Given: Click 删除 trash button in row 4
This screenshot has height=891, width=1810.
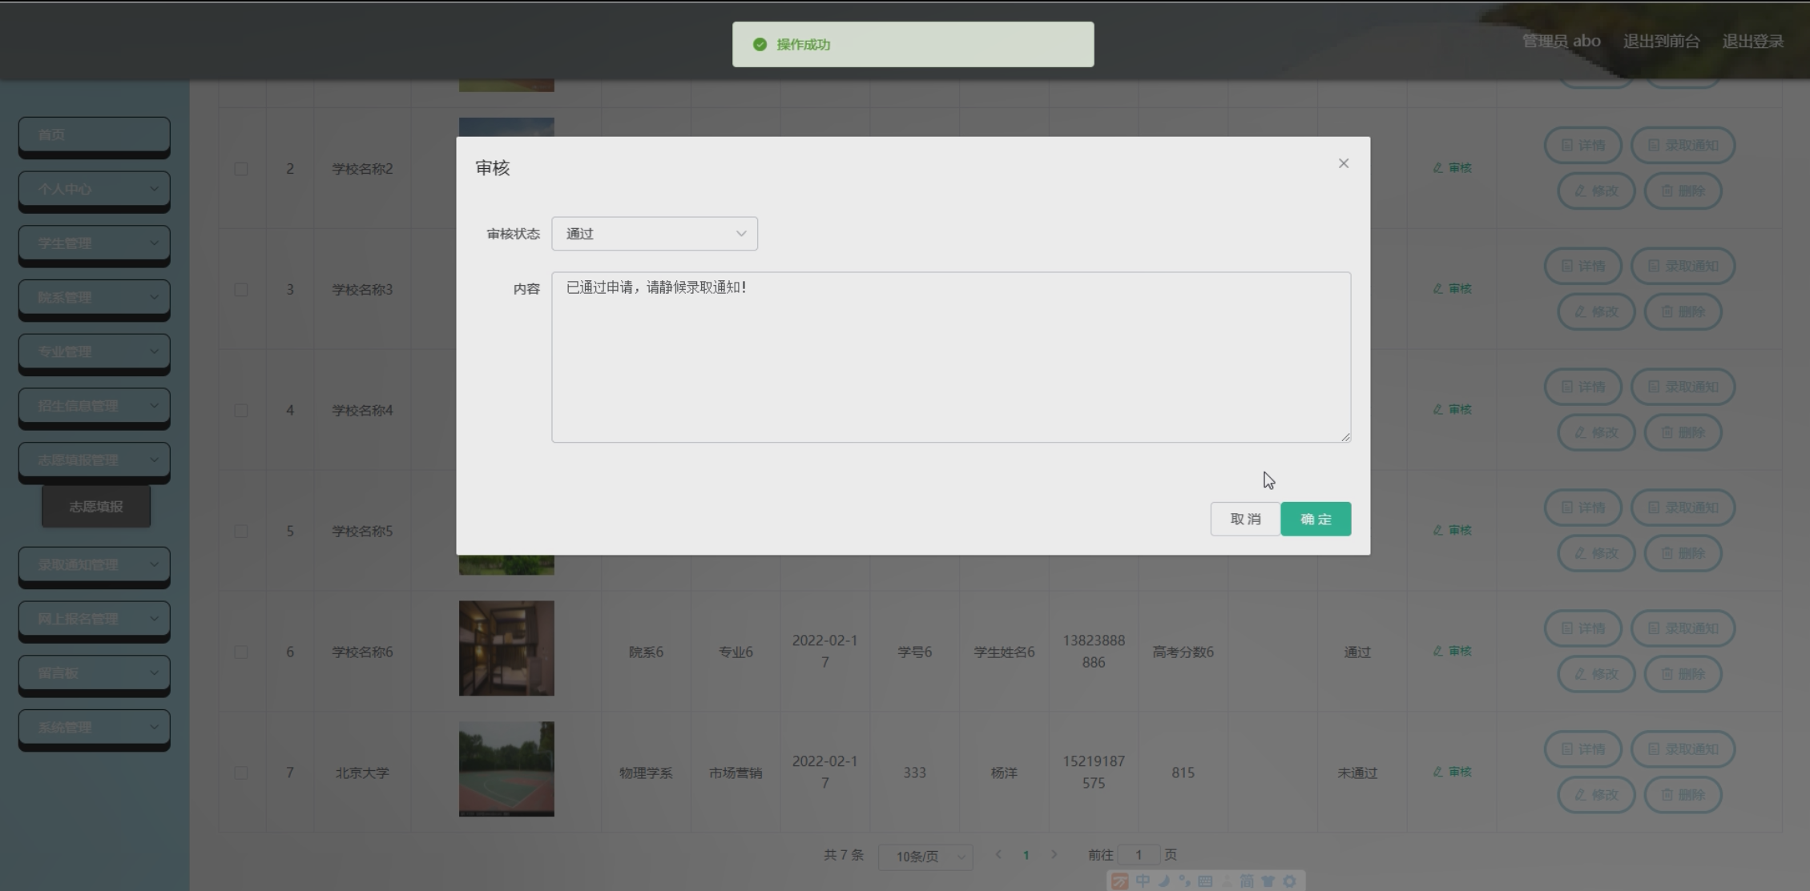Looking at the screenshot, I should [x=1682, y=432].
